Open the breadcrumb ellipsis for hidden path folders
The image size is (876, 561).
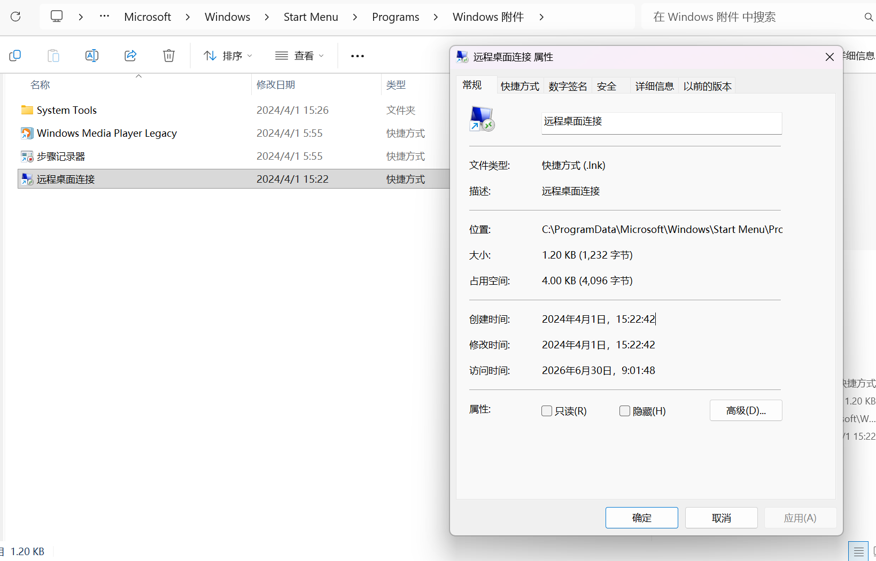(x=104, y=17)
